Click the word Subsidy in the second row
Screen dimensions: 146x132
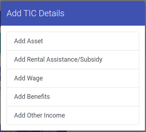tap(91, 60)
